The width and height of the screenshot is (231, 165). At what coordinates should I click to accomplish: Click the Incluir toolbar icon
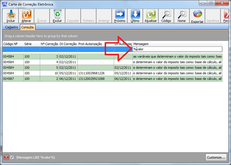[x=11, y=16]
